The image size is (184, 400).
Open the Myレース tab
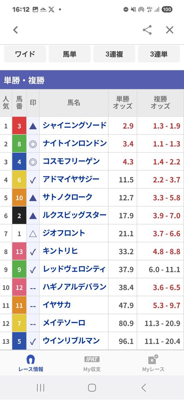pos(153,363)
